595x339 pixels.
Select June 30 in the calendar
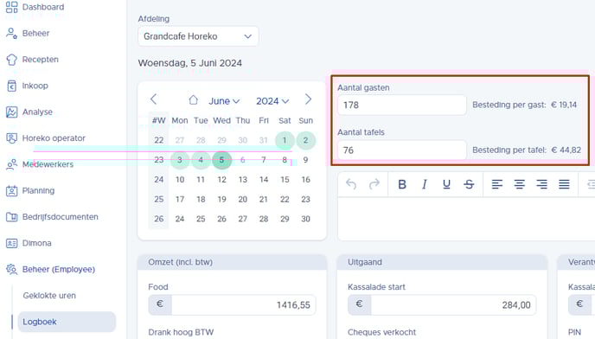click(x=305, y=219)
